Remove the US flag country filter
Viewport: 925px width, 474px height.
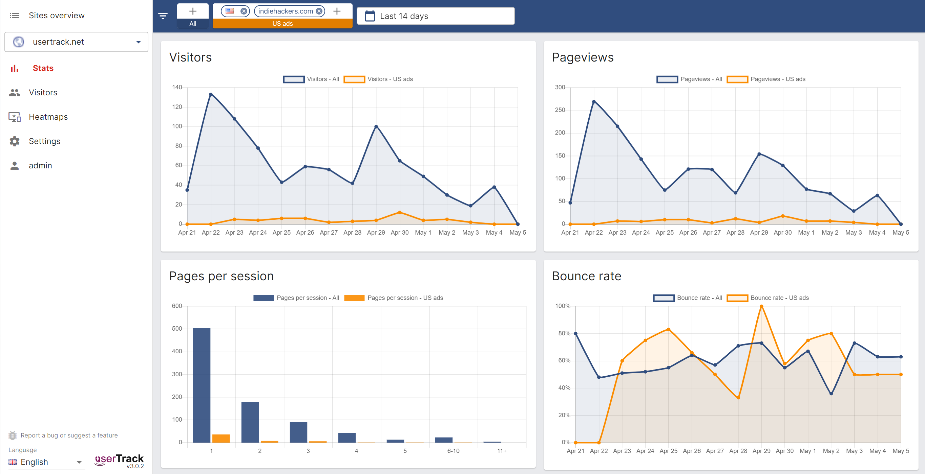[244, 11]
